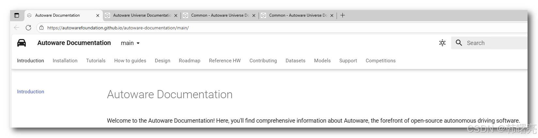538x138 pixels.
Task: Click the Autoware car logo icon
Action: click(x=22, y=43)
